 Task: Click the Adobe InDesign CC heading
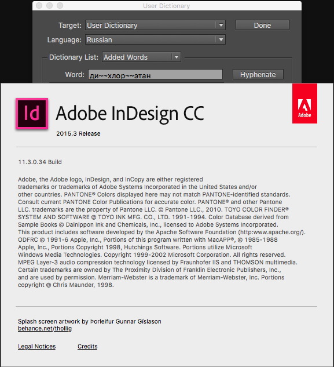130,114
